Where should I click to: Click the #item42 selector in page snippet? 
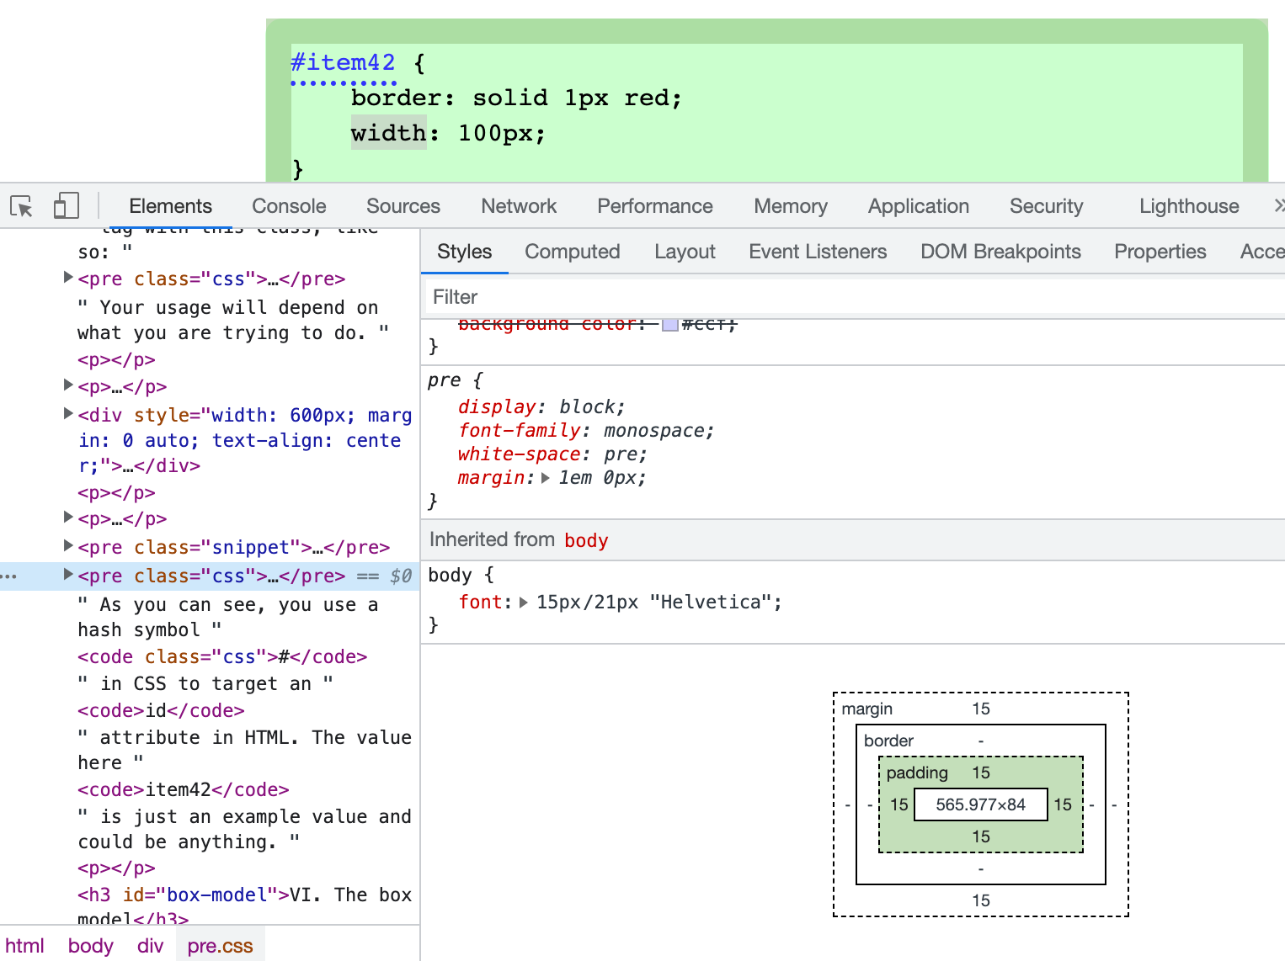[x=343, y=63]
